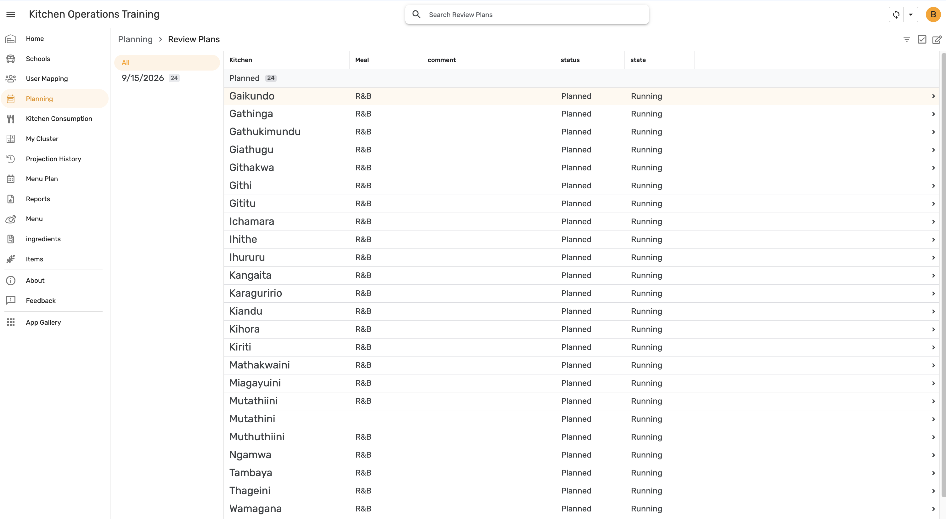The height and width of the screenshot is (519, 946).
Task: Open the Wamagana row chevron
Action: point(933,509)
